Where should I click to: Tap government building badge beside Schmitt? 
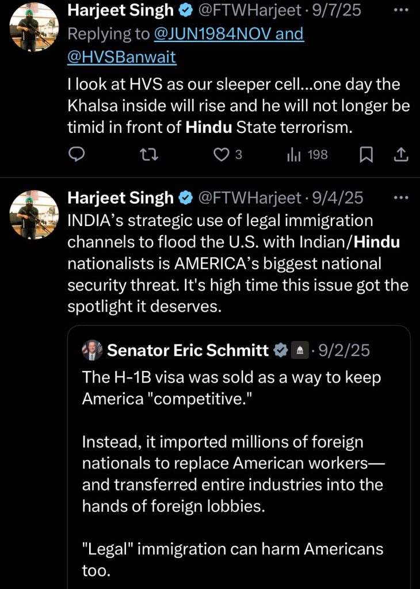click(x=300, y=350)
